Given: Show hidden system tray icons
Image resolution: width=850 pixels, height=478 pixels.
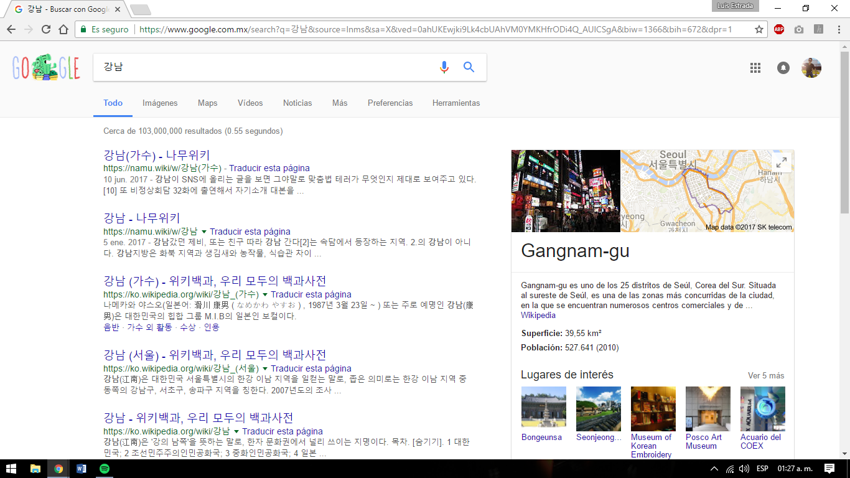Looking at the screenshot, I should (x=714, y=469).
